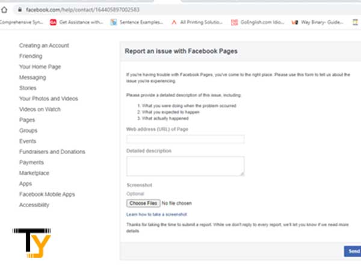
Task: Open the Way Binary Guide bookmark
Action: pyautogui.click(x=317, y=22)
